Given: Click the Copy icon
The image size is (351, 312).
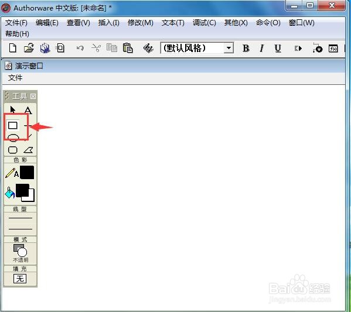Looking at the screenshot, I should pyautogui.click(x=112, y=48).
